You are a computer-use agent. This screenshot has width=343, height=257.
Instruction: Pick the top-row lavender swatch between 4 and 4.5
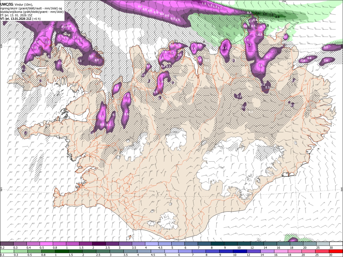151,244
